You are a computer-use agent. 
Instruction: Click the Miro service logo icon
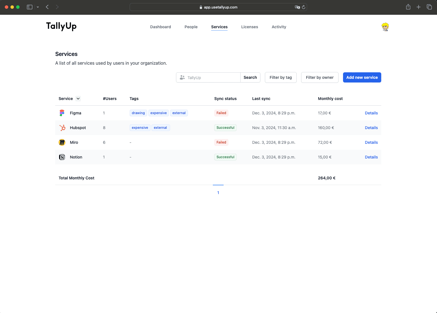(x=62, y=142)
